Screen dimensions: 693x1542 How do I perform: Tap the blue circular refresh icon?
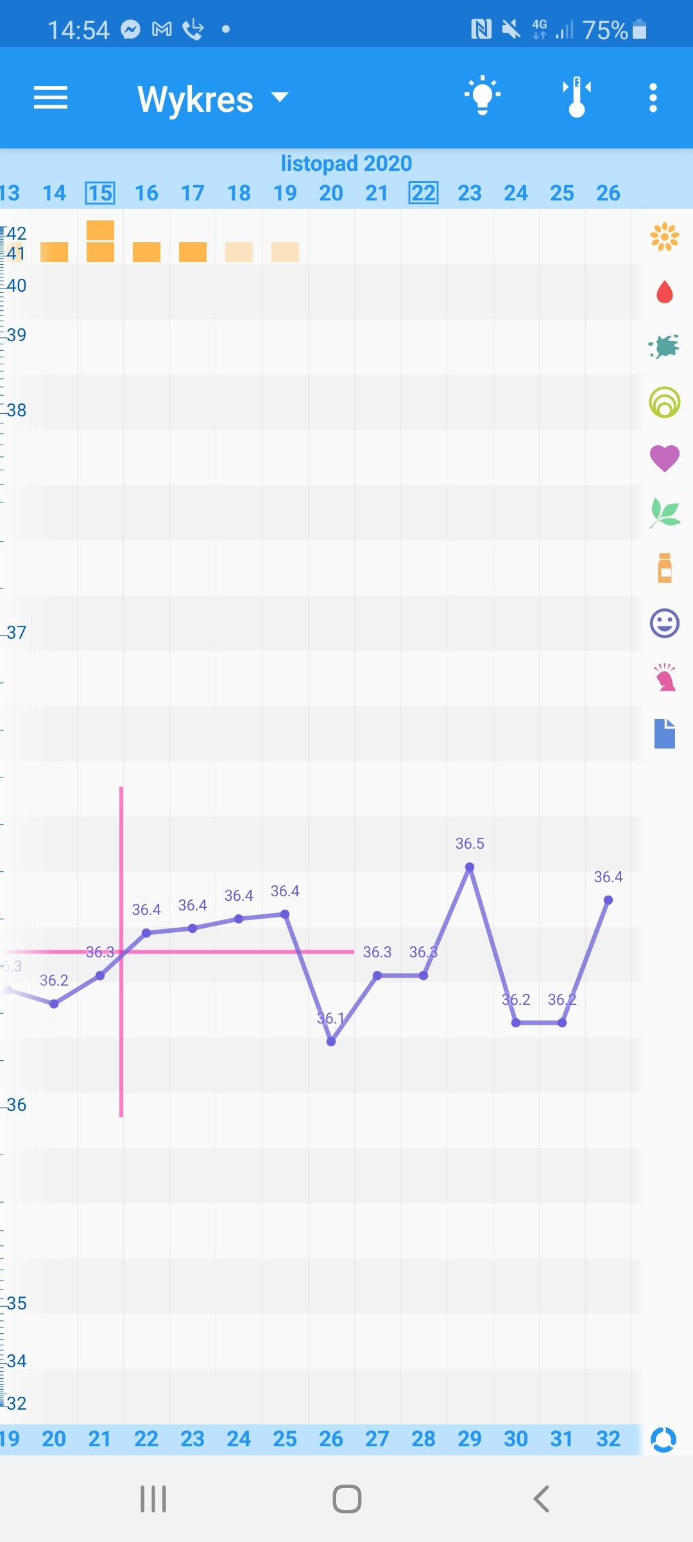pyautogui.click(x=663, y=1439)
